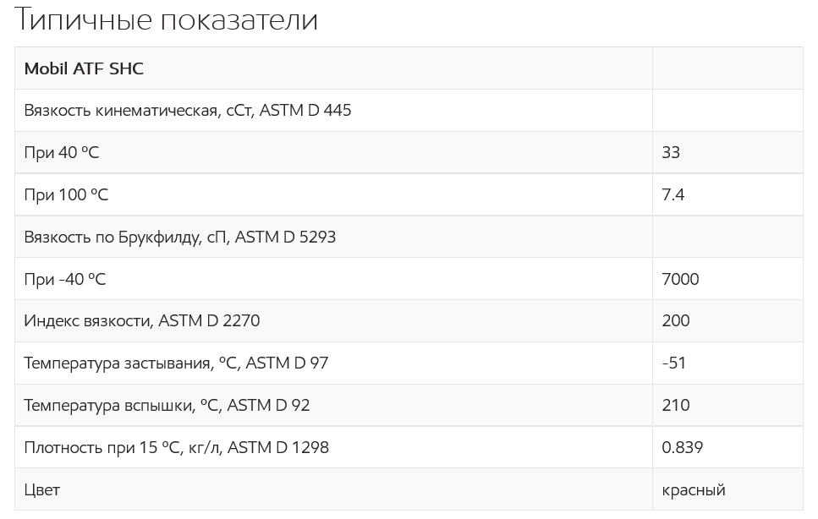Click the value 7.4 cell
The width and height of the screenshot is (818, 519).
coord(727,194)
